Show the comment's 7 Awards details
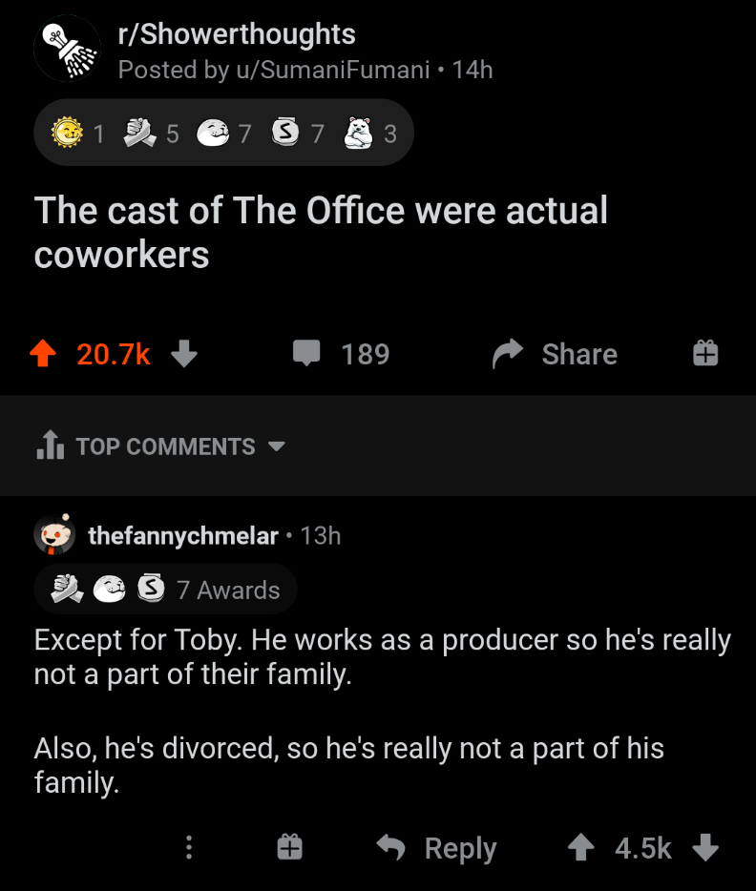 tap(166, 590)
